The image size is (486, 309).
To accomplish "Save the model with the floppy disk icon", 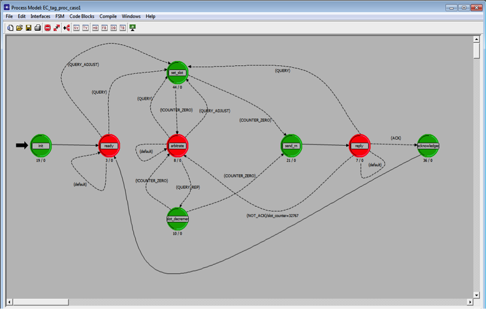I will pyautogui.click(x=28, y=28).
